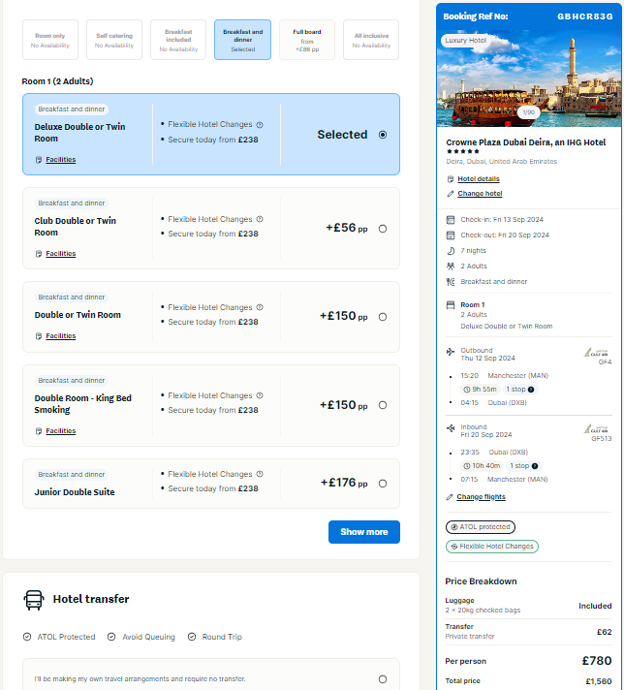Click the Breakfast and dinner cutlery icon

451,282
